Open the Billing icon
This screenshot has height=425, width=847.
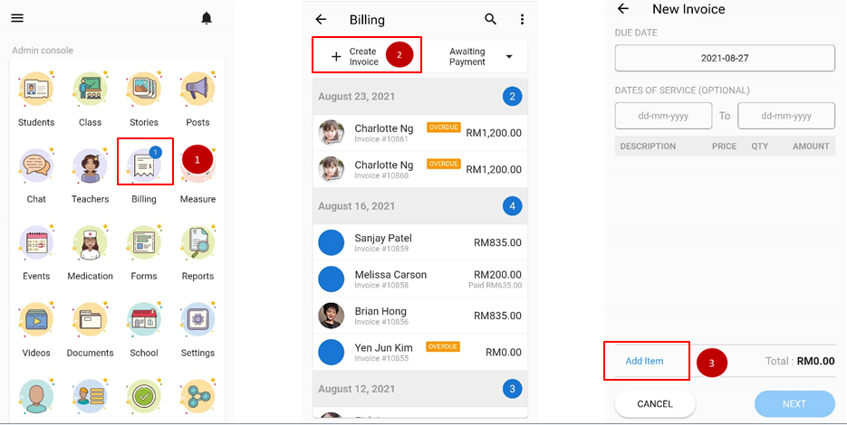click(x=143, y=168)
